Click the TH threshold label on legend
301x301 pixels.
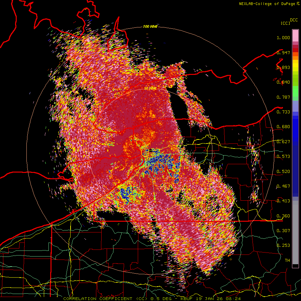(287, 261)
